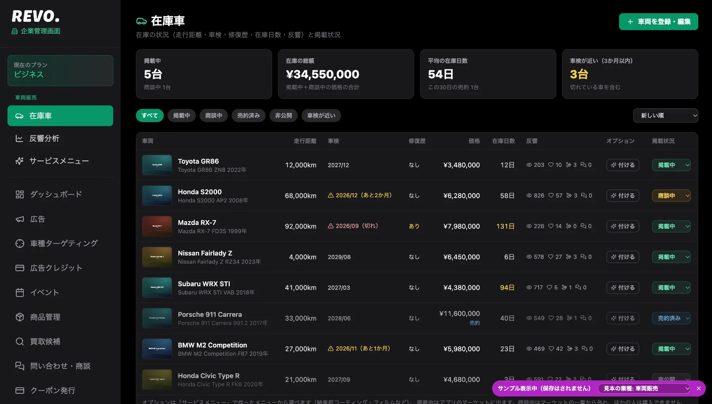Open ダッシュボード grid icon
The width and height of the screenshot is (712, 404).
20,194
